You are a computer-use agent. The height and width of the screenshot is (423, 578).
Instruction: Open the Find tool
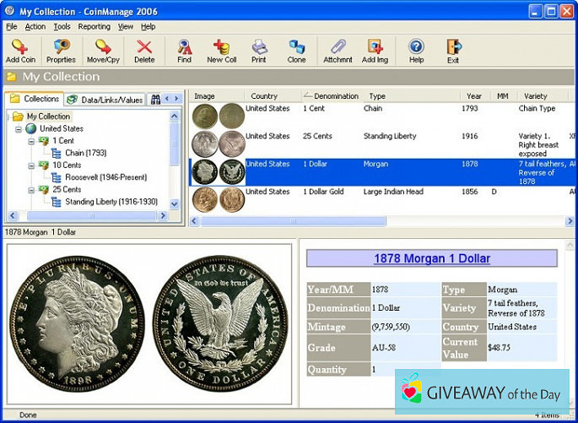[x=184, y=51]
